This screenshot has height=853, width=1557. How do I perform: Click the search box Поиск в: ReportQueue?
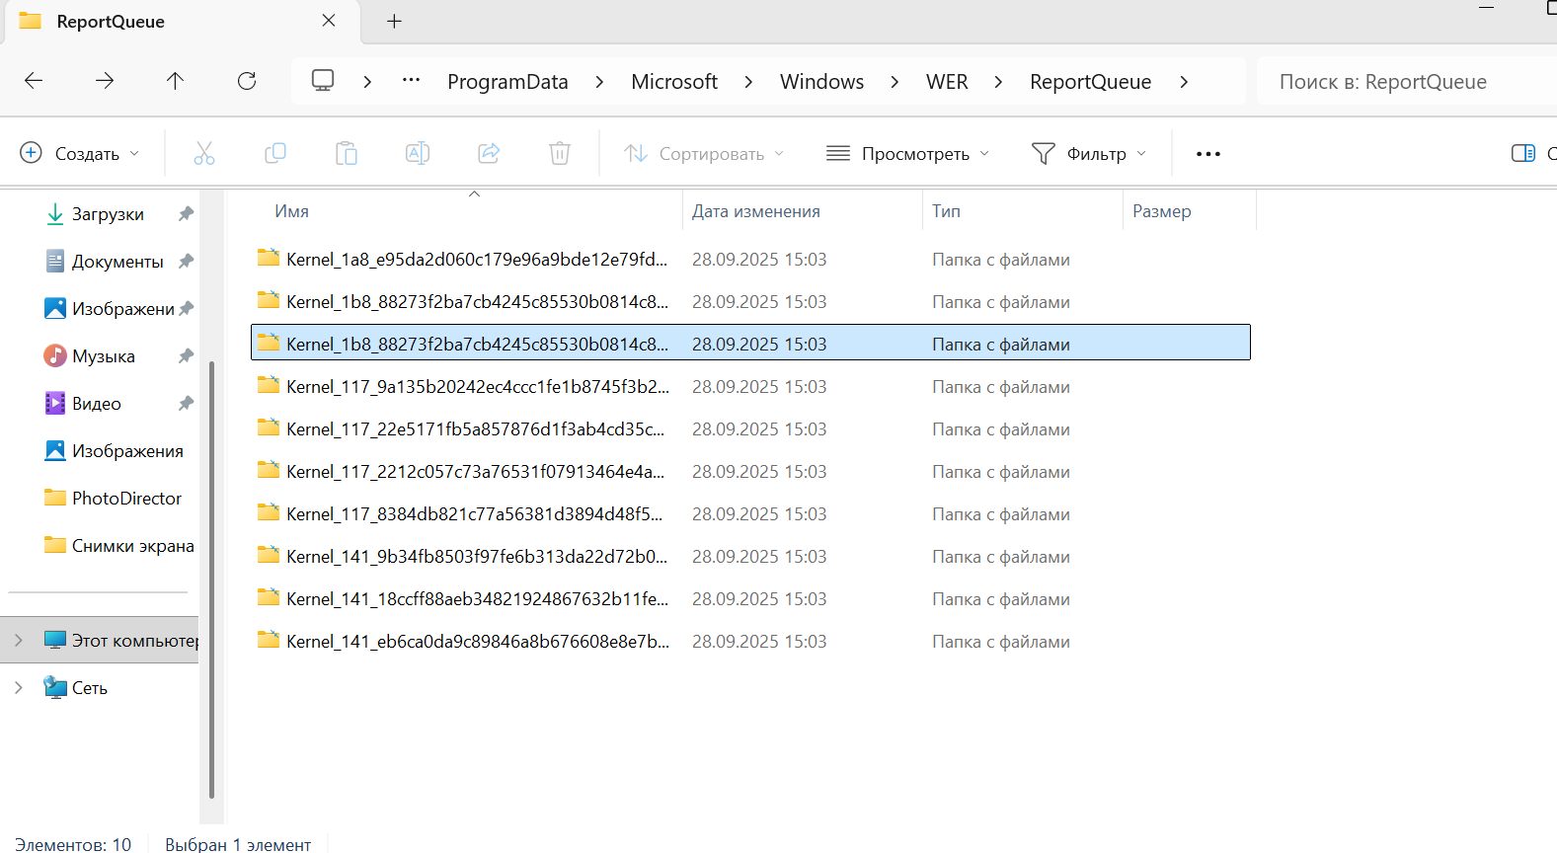tap(1406, 82)
